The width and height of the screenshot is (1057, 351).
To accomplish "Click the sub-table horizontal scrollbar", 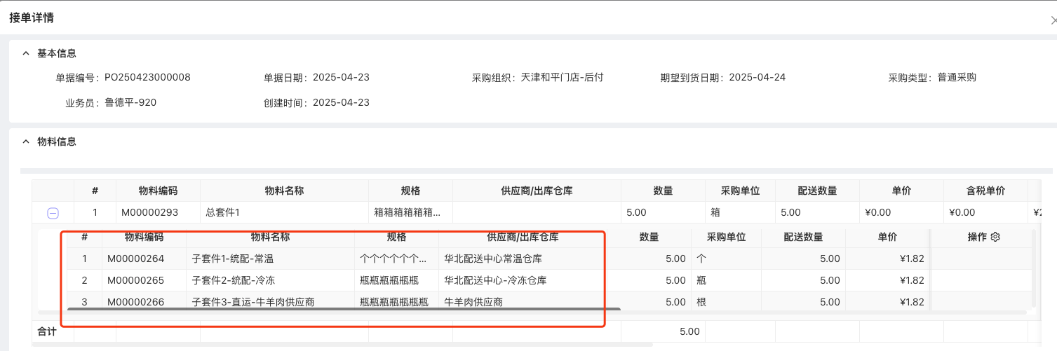I will 344,309.
